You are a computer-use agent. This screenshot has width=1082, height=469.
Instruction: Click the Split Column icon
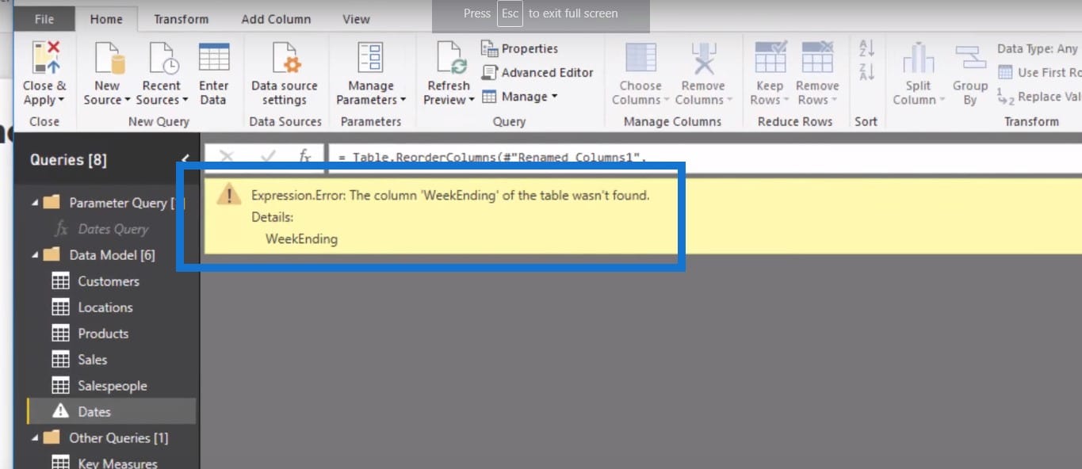[x=918, y=59]
